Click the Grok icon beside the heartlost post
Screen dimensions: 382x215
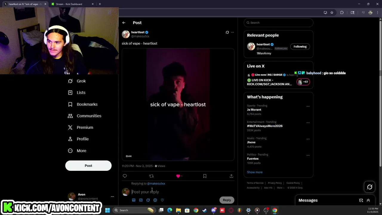click(227, 32)
